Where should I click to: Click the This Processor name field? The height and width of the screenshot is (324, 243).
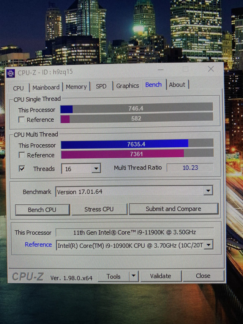135,232
